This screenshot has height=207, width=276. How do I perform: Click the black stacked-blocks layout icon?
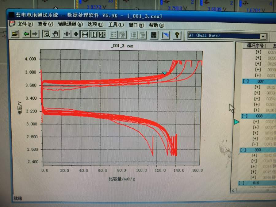click(154, 35)
